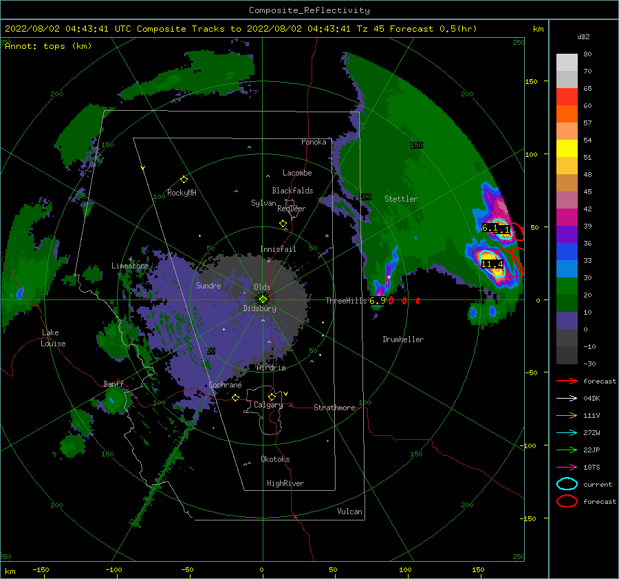Viewport: 619px width, 579px height.
Task: Click the cyan 27ZW track arrow
Action: [567, 433]
